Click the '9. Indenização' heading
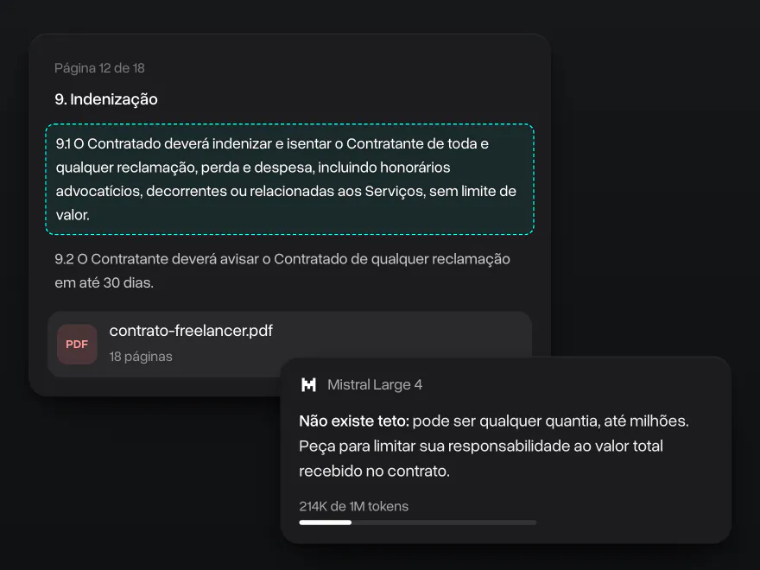760x570 pixels. (106, 99)
